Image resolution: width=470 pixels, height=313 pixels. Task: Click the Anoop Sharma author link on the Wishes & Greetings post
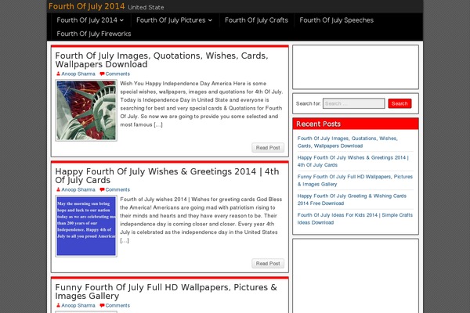tap(78, 189)
